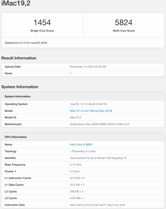
Task: Click the 'L3 Cache' row label
Action: (x=11, y=198)
